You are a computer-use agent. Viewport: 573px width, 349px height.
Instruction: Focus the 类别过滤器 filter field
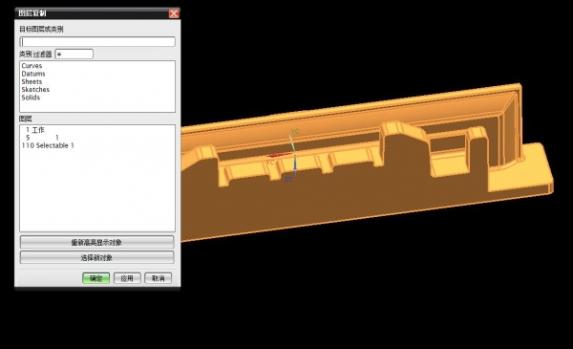click(74, 55)
